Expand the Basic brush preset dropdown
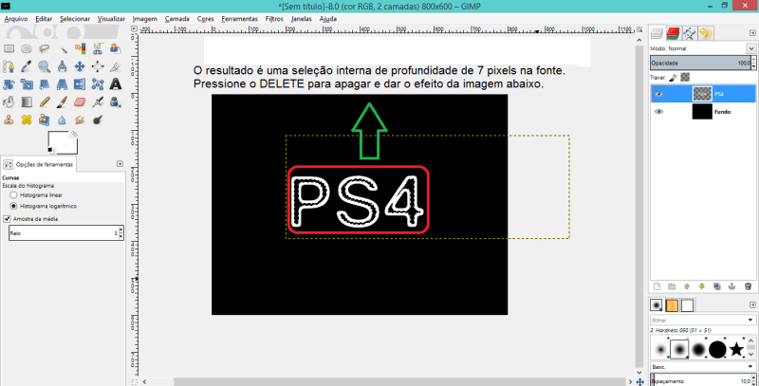Viewport: 759px width, 386px height. point(750,365)
